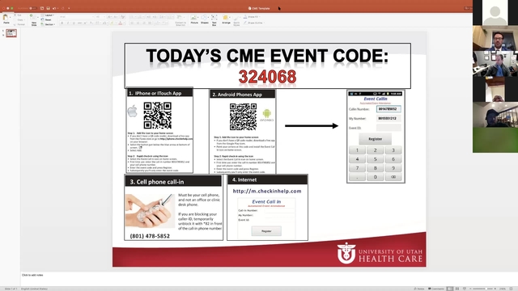The image size is (518, 291).
Task: Click the text highlight color button
Action: point(113,23)
